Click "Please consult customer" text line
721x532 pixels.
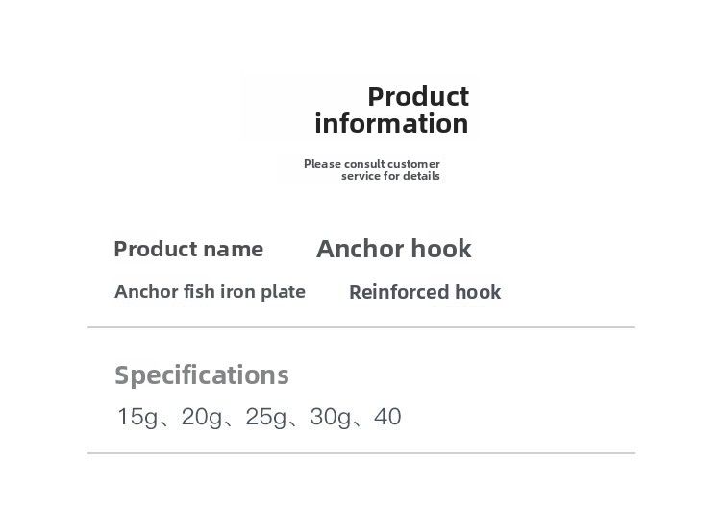tap(371, 164)
